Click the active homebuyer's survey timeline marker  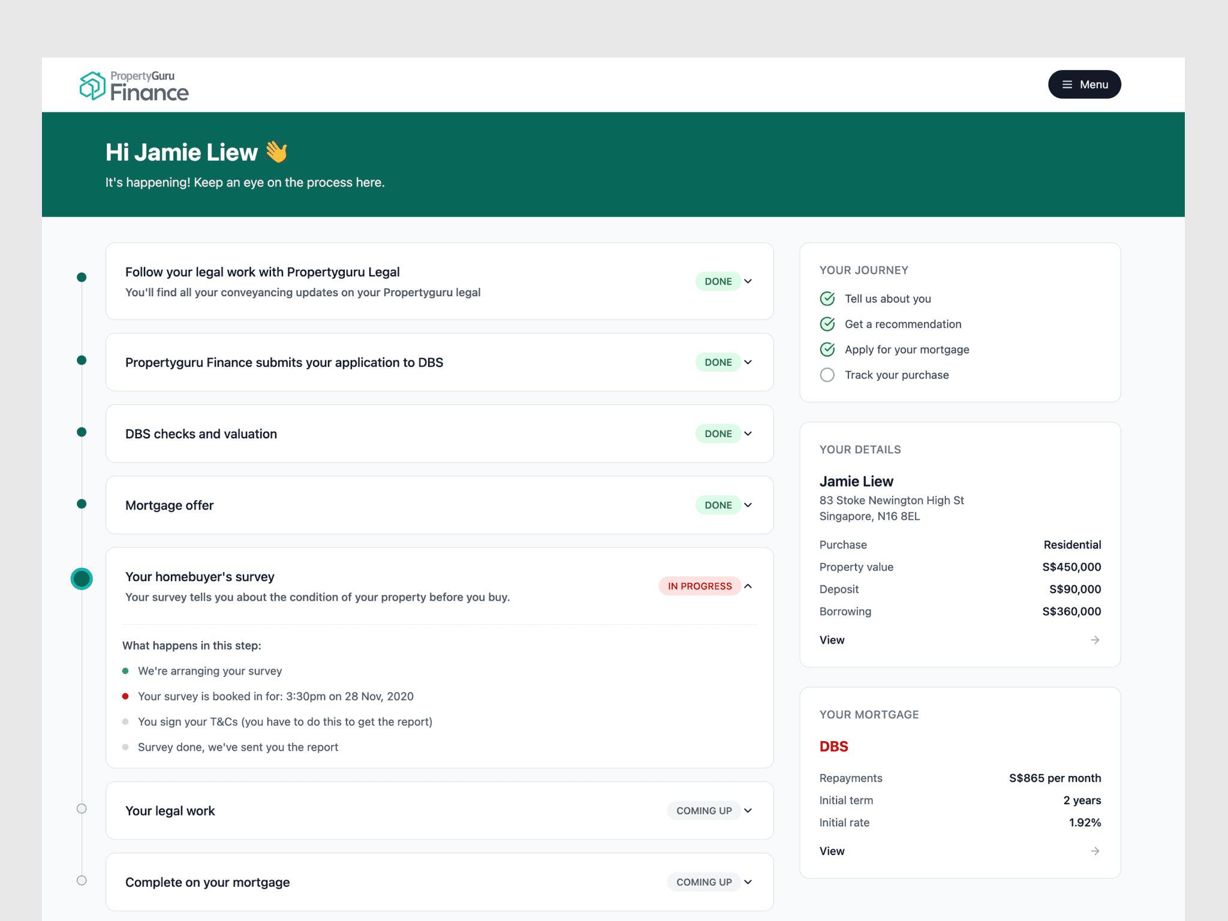point(82,579)
